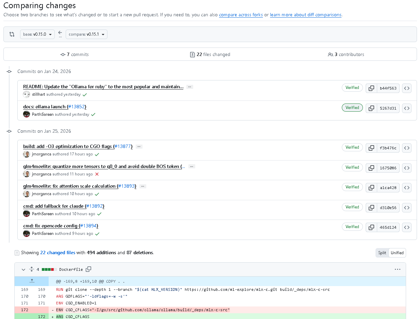
Task: Expand glm4moelite quantize commit description
Action: coord(192,167)
